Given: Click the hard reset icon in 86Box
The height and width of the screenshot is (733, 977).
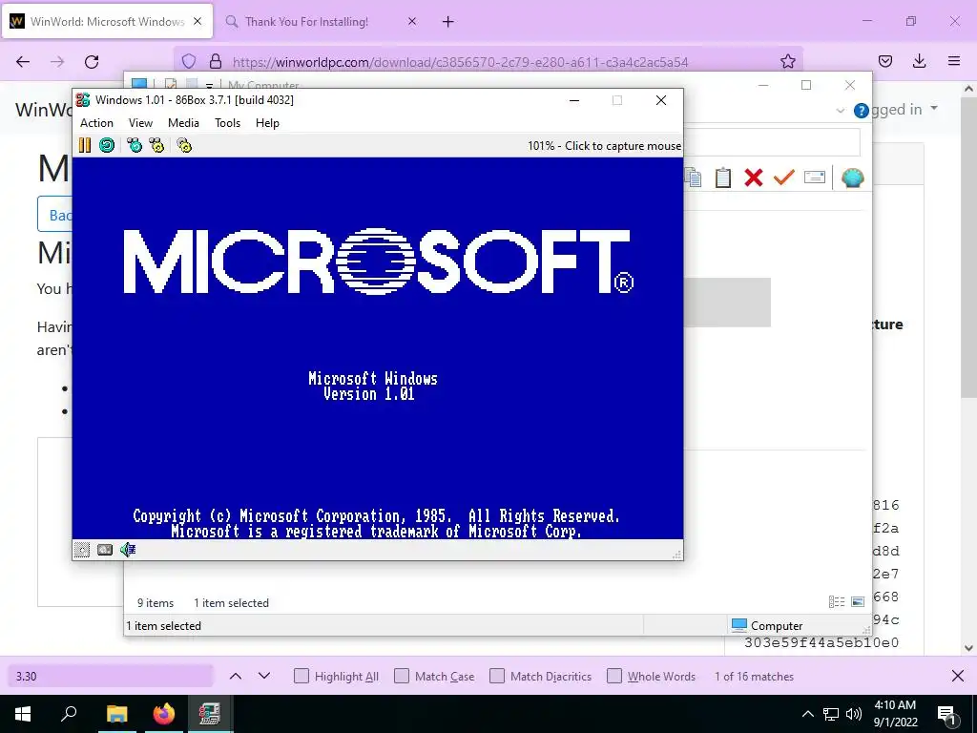Looking at the screenshot, I should pos(107,145).
